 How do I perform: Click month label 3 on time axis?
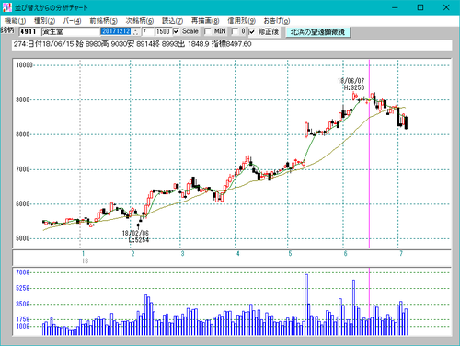(182, 254)
